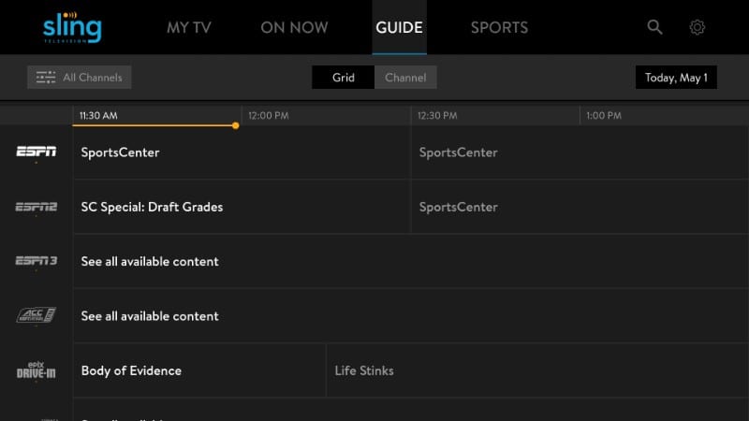Open the All Channels filter

80,78
